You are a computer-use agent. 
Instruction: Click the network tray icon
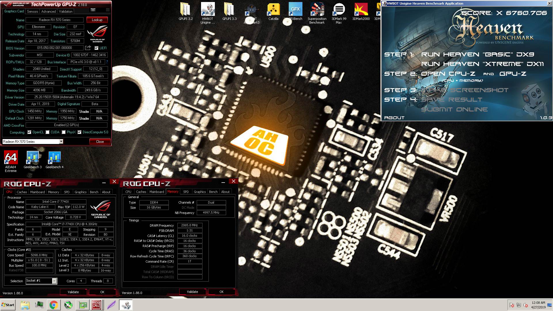coord(518,305)
